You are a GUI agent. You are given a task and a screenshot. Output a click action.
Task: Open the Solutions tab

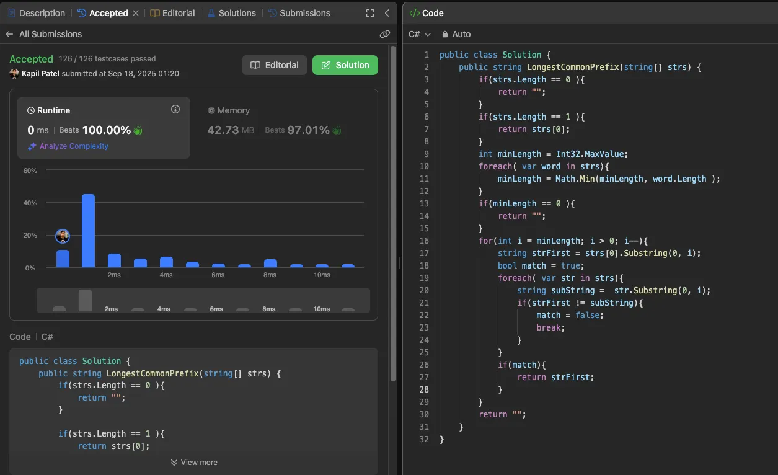click(x=237, y=12)
